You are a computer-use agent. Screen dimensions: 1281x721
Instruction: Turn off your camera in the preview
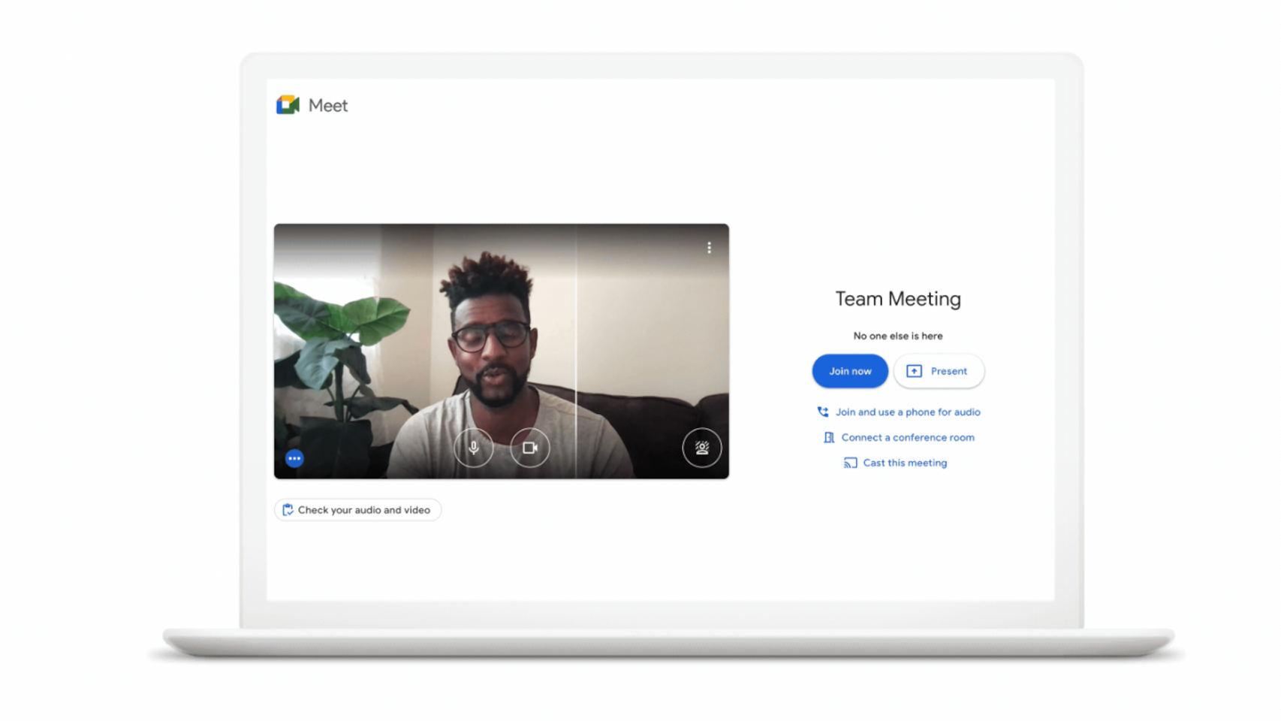529,448
